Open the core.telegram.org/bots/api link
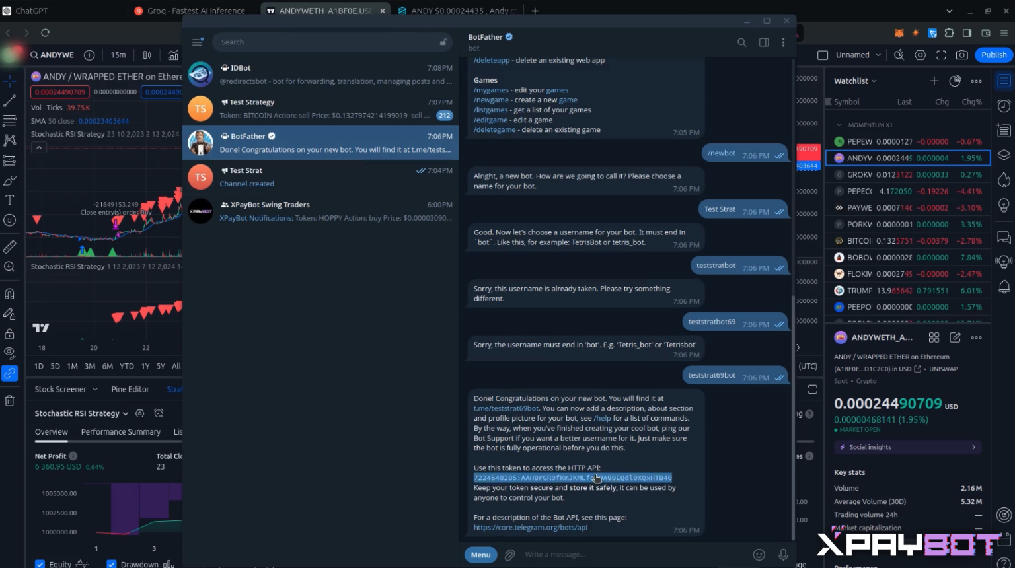This screenshot has width=1015, height=568. coord(530,527)
